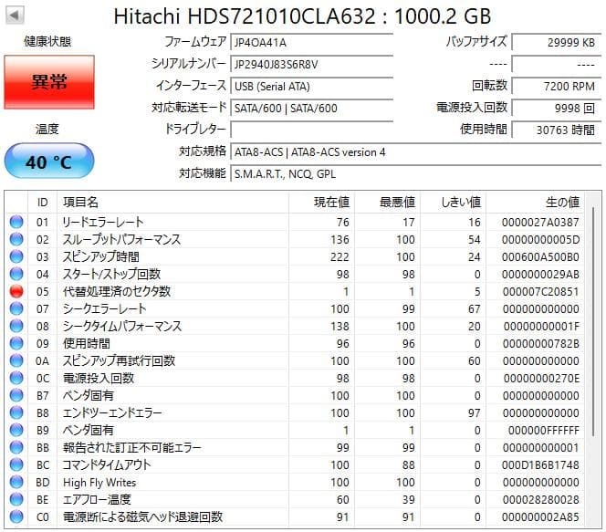Click status circle for 07 シークエラーレート
Image resolution: width=606 pixels, height=532 pixels.
(16, 308)
